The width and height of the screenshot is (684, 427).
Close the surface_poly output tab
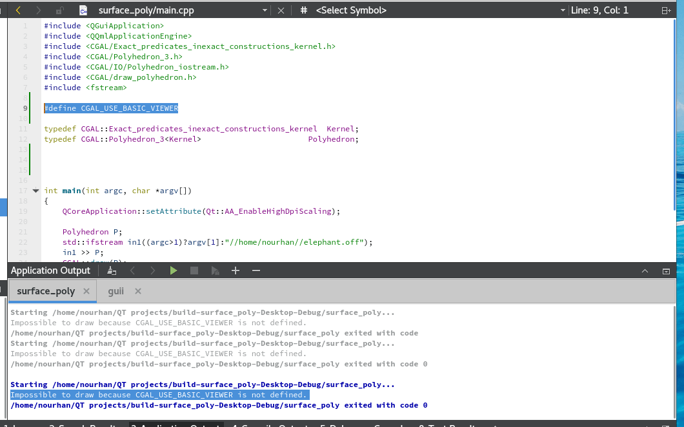coord(86,291)
